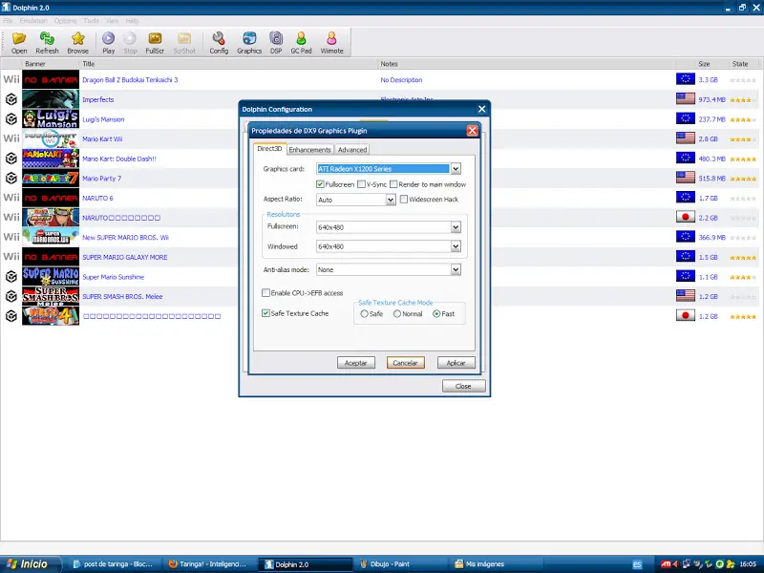Enable Widescreen Hack checkbox
The height and width of the screenshot is (573, 764).
click(x=403, y=199)
